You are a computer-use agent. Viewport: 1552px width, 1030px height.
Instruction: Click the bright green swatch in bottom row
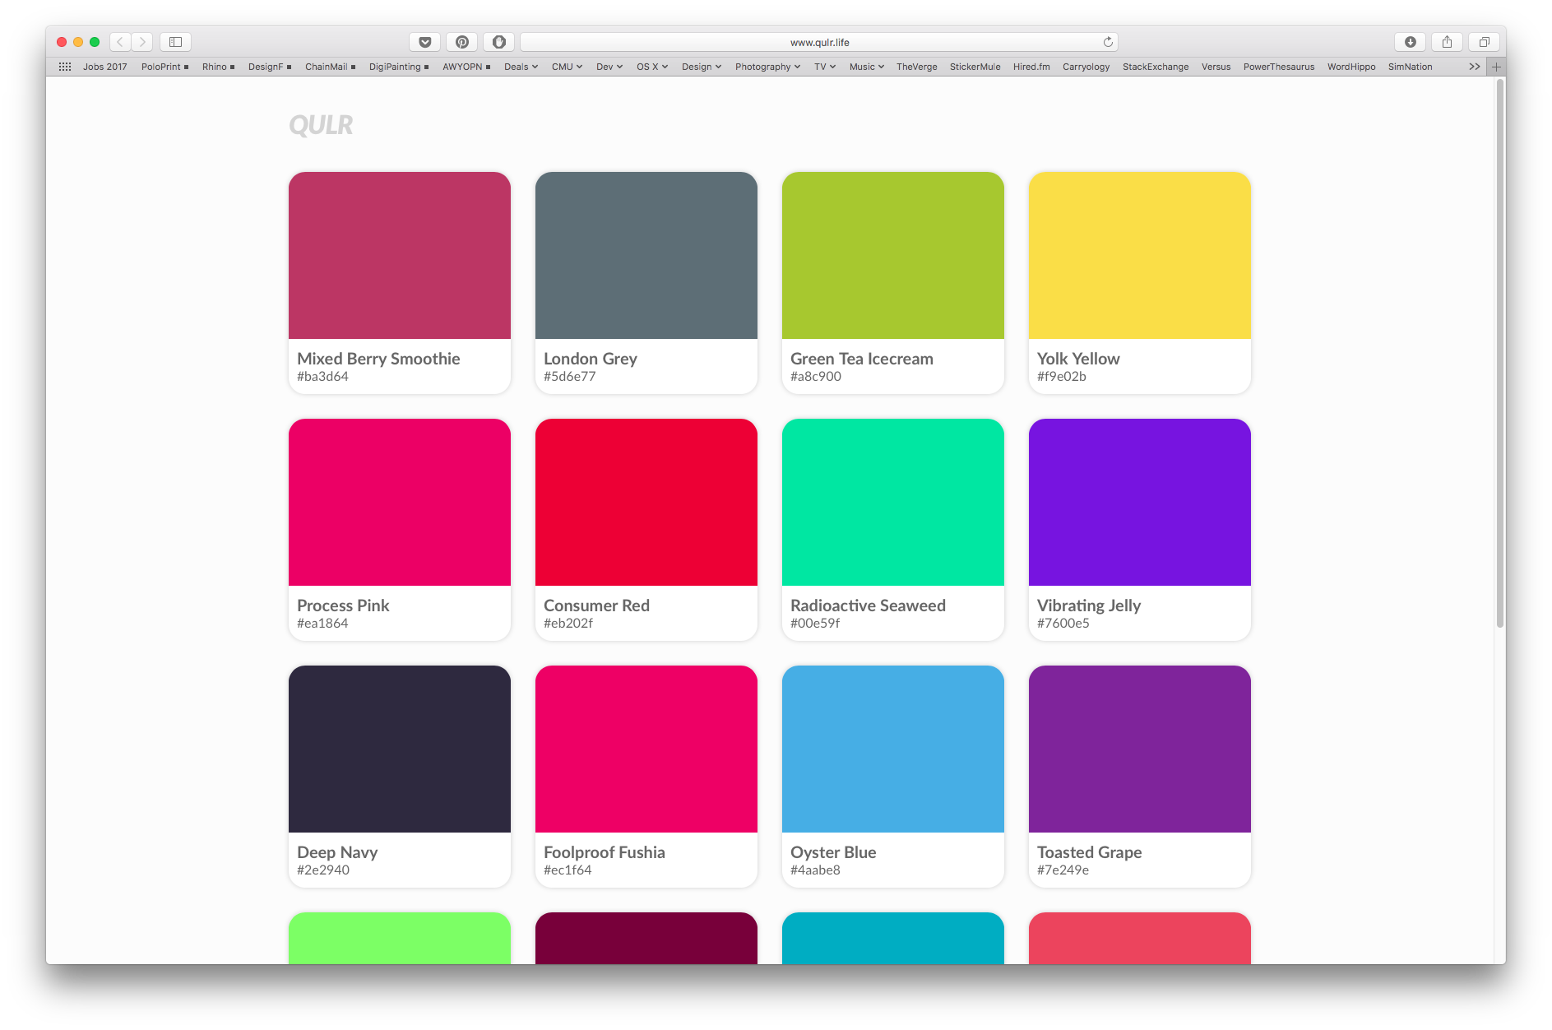[400, 938]
